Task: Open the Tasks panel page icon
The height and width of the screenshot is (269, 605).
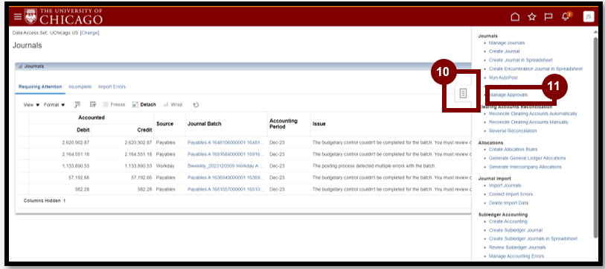Action: [464, 93]
